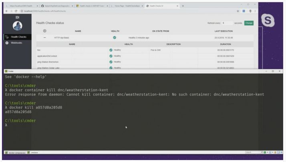286x162 pixels.
Task: Click the Webhooks gear icon
Action: point(7,43)
